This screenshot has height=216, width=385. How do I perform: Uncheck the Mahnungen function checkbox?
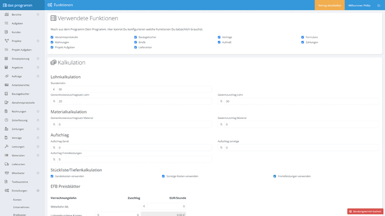52,42
